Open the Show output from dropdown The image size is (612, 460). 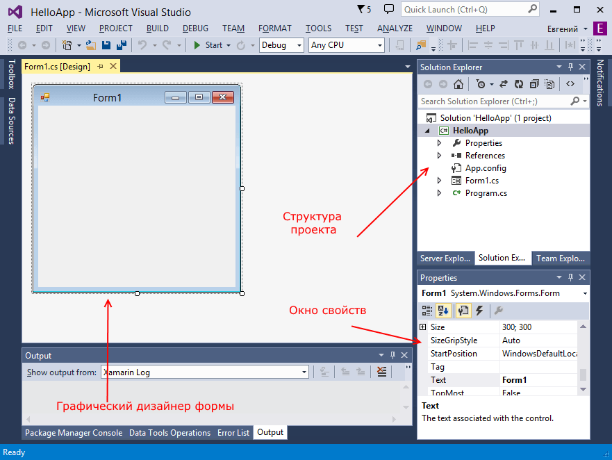coord(205,372)
